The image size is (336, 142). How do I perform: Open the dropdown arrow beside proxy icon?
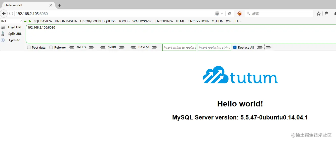point(222,14)
